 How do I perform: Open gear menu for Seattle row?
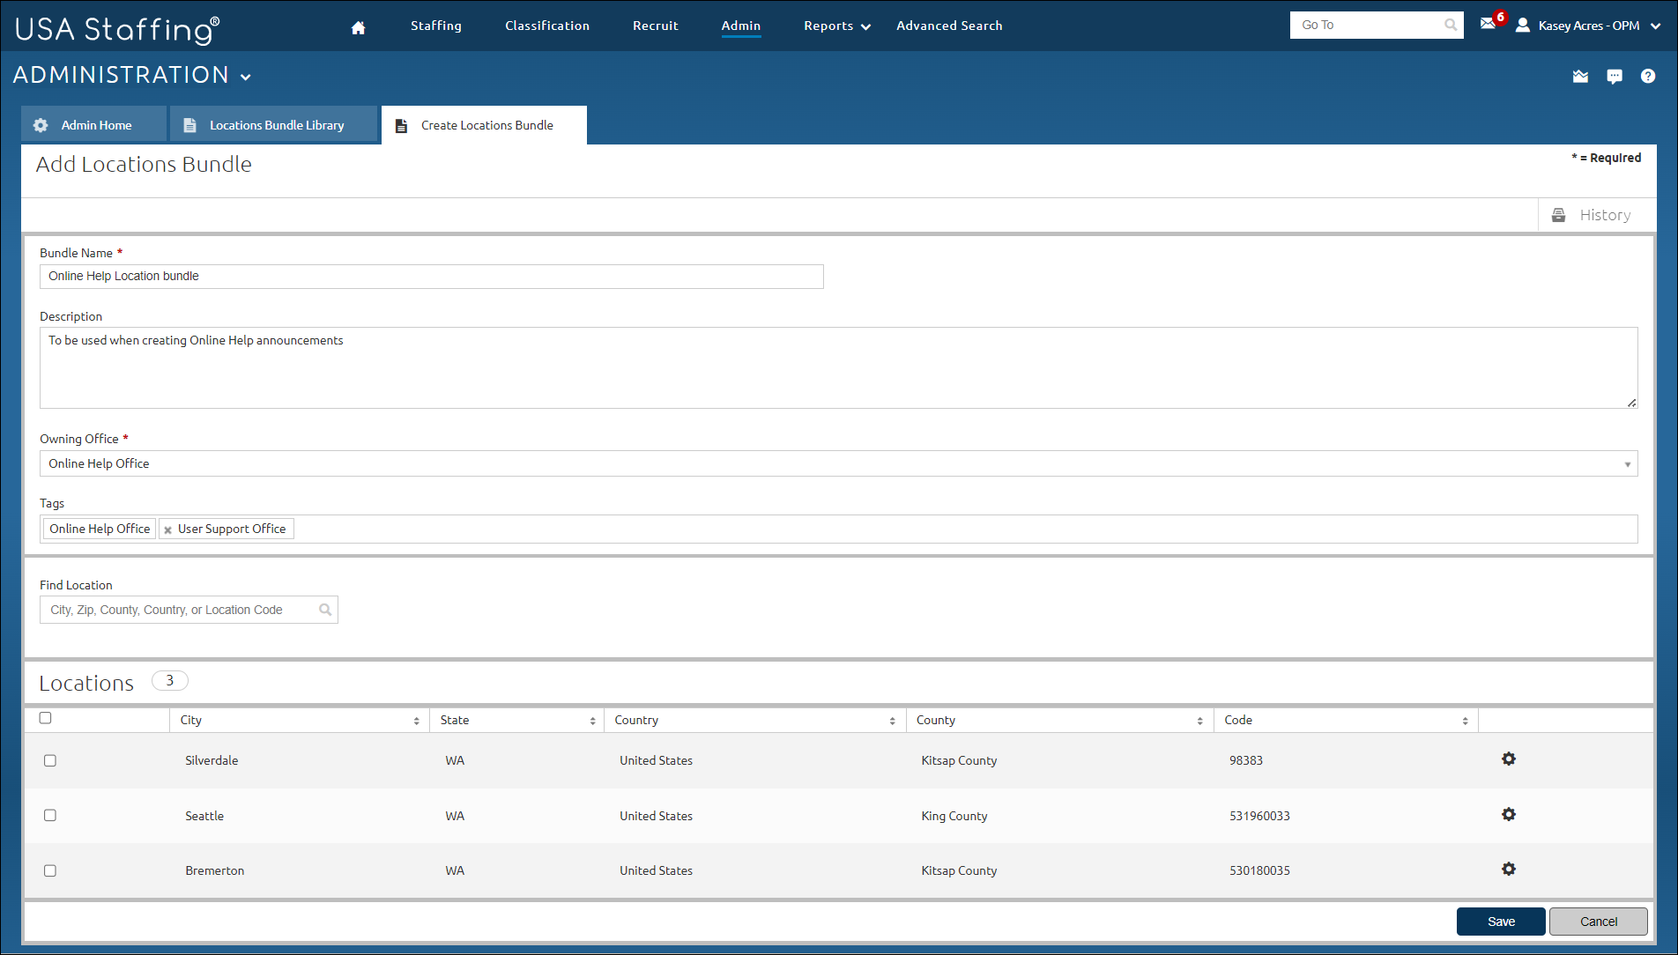1508,814
